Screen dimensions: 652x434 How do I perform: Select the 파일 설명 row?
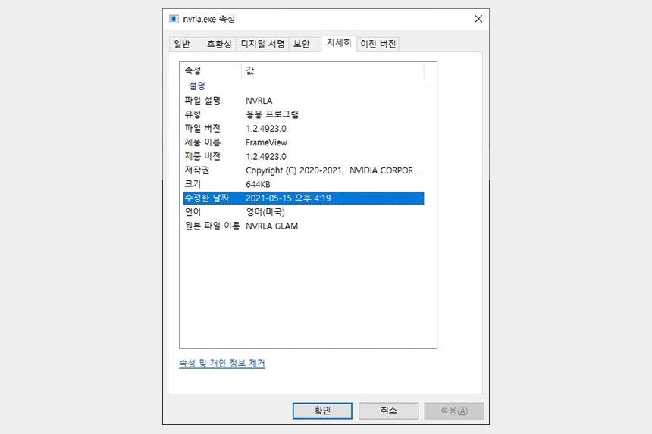tap(303, 101)
